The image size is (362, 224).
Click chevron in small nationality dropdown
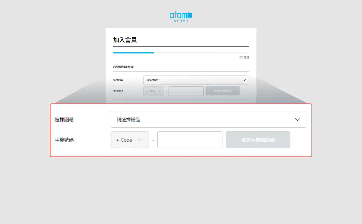point(244,80)
